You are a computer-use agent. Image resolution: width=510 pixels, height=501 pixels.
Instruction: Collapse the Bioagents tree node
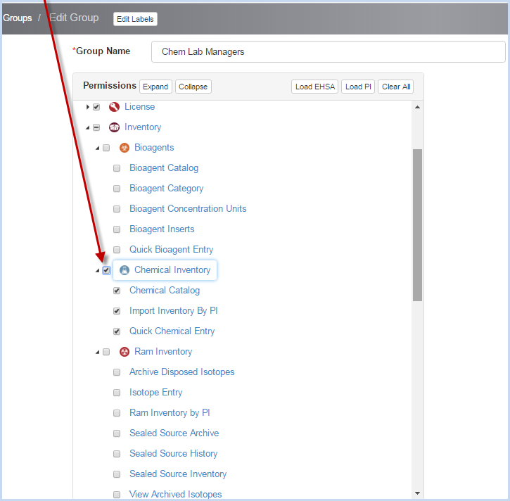pos(98,148)
